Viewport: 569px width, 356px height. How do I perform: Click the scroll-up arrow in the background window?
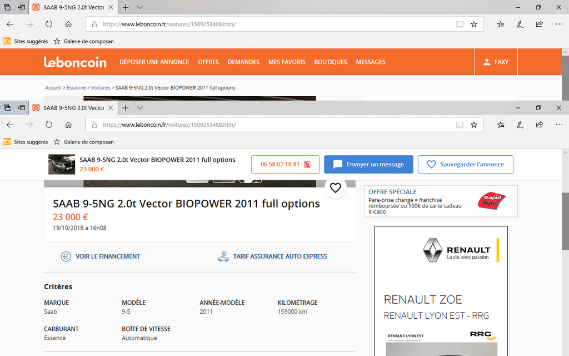[x=565, y=52]
